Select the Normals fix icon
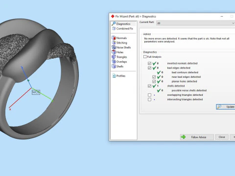235x176 pixels. point(114,38)
